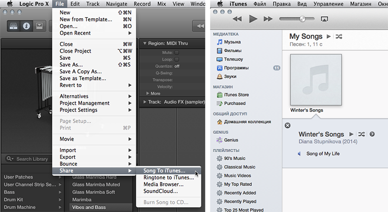Collapse the Region: MIDI Thru section

point(144,44)
